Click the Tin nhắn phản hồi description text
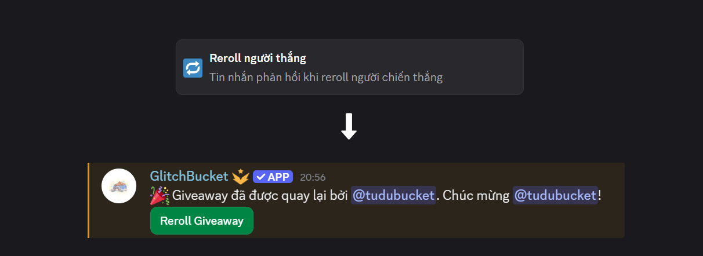The width and height of the screenshot is (703, 256). pyautogui.click(x=326, y=77)
